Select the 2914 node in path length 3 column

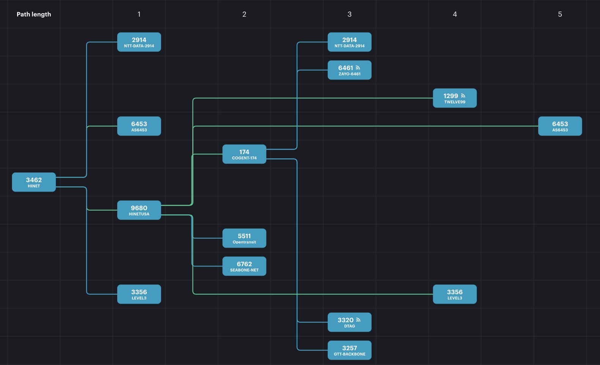click(350, 42)
